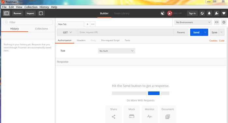Click the Runner button
Viewport: 228px width, 123px height.
coord(18,13)
